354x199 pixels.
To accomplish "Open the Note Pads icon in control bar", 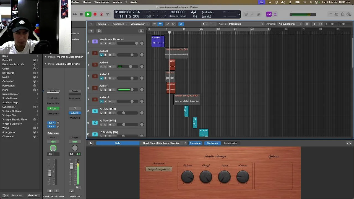I will coord(337,14).
